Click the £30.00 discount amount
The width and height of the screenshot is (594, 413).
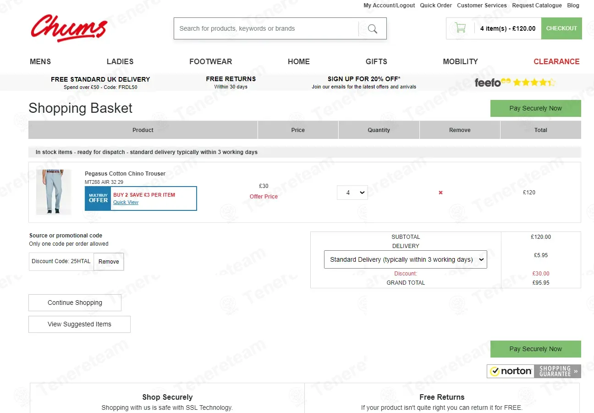(541, 274)
